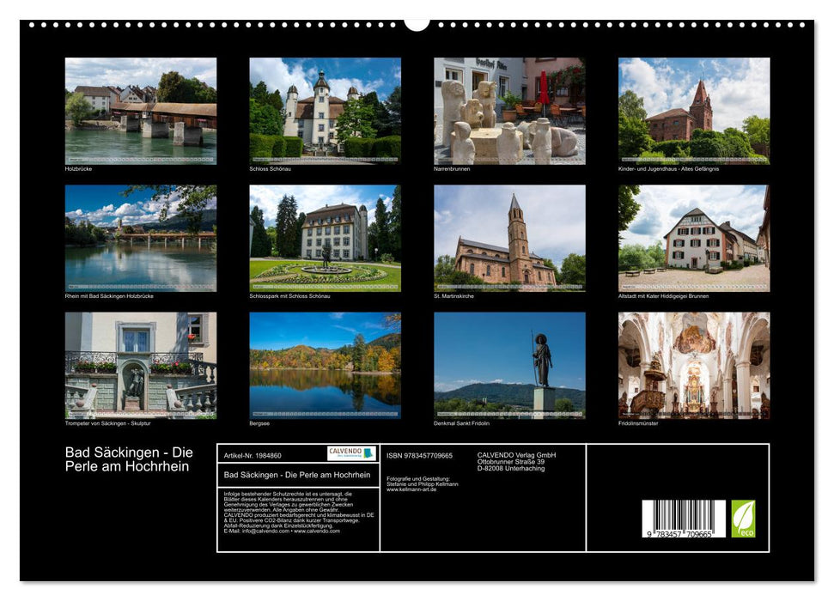The width and height of the screenshot is (834, 601).
Task: Enable the Schlosspark mit Schloss Schönau image
Action: coord(324,239)
